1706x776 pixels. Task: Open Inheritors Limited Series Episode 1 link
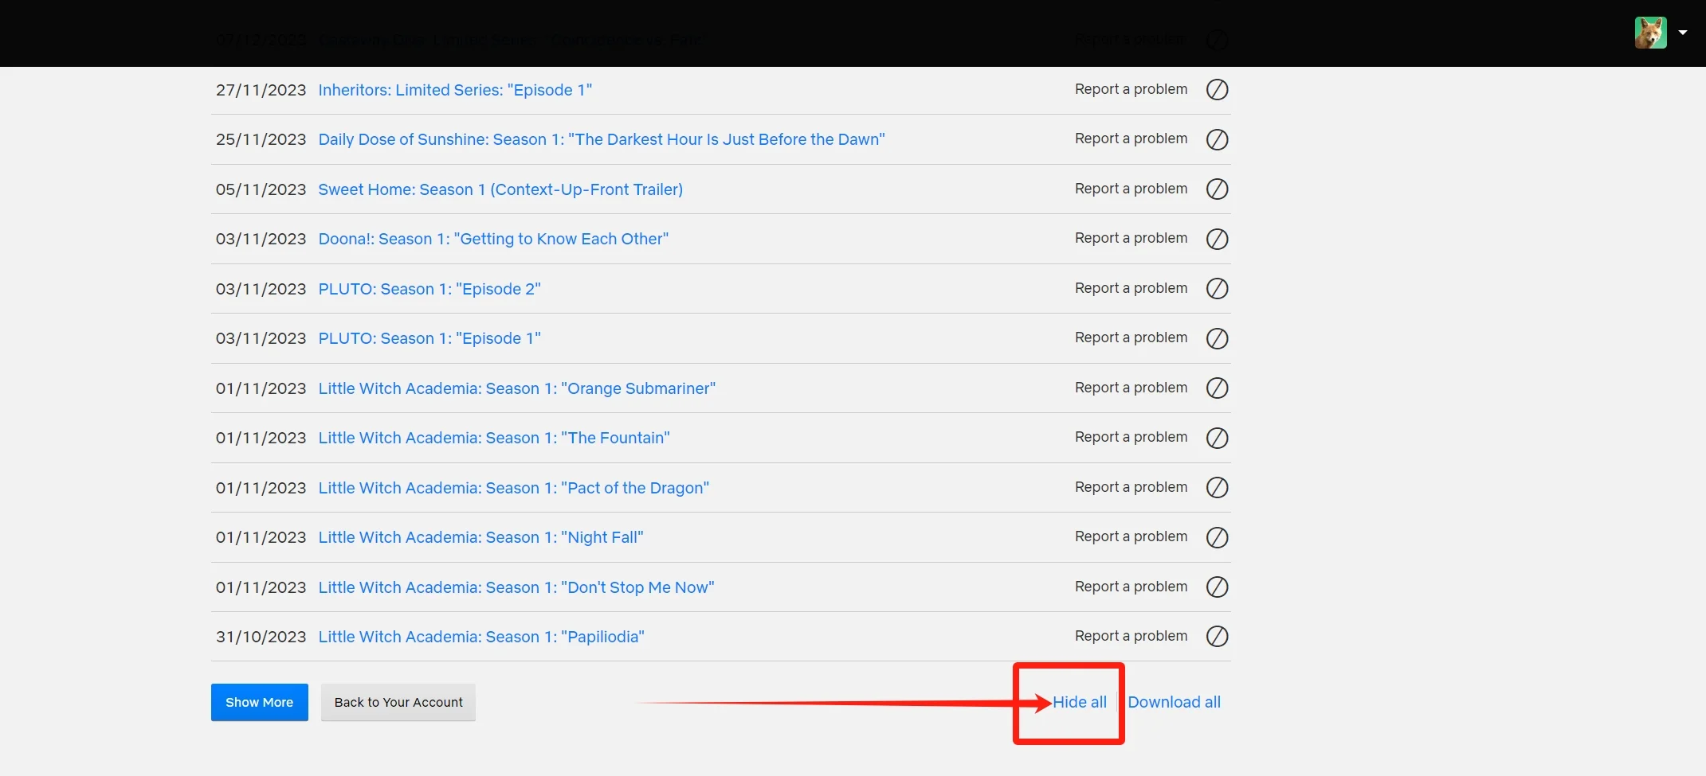coord(455,90)
